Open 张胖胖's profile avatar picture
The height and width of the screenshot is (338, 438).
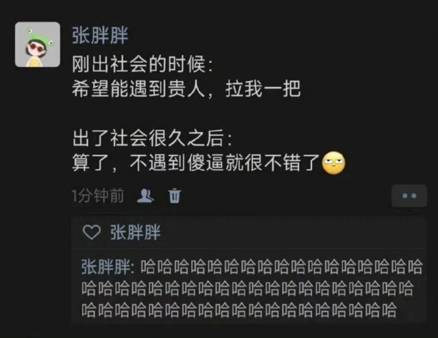tap(38, 44)
